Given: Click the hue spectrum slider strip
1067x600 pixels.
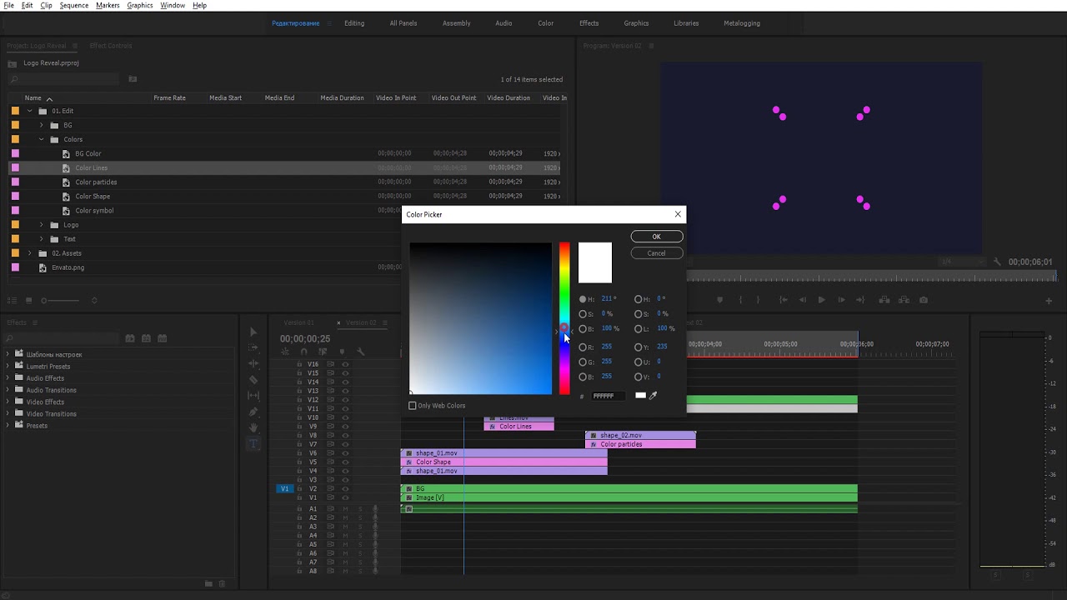Looking at the screenshot, I should tap(564, 318).
